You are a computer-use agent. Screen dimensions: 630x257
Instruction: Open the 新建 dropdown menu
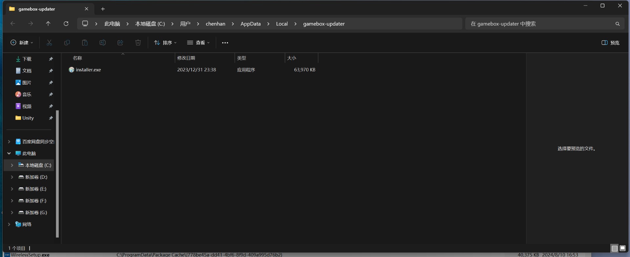point(22,43)
